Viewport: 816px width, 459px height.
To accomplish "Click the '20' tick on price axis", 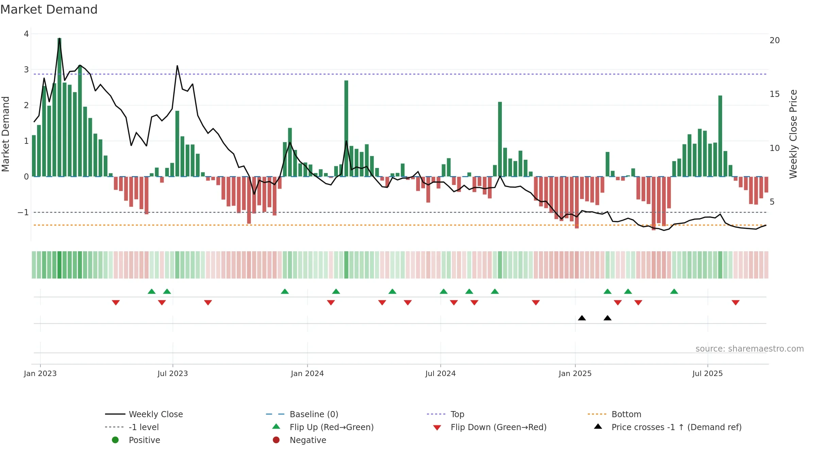I will (775, 40).
